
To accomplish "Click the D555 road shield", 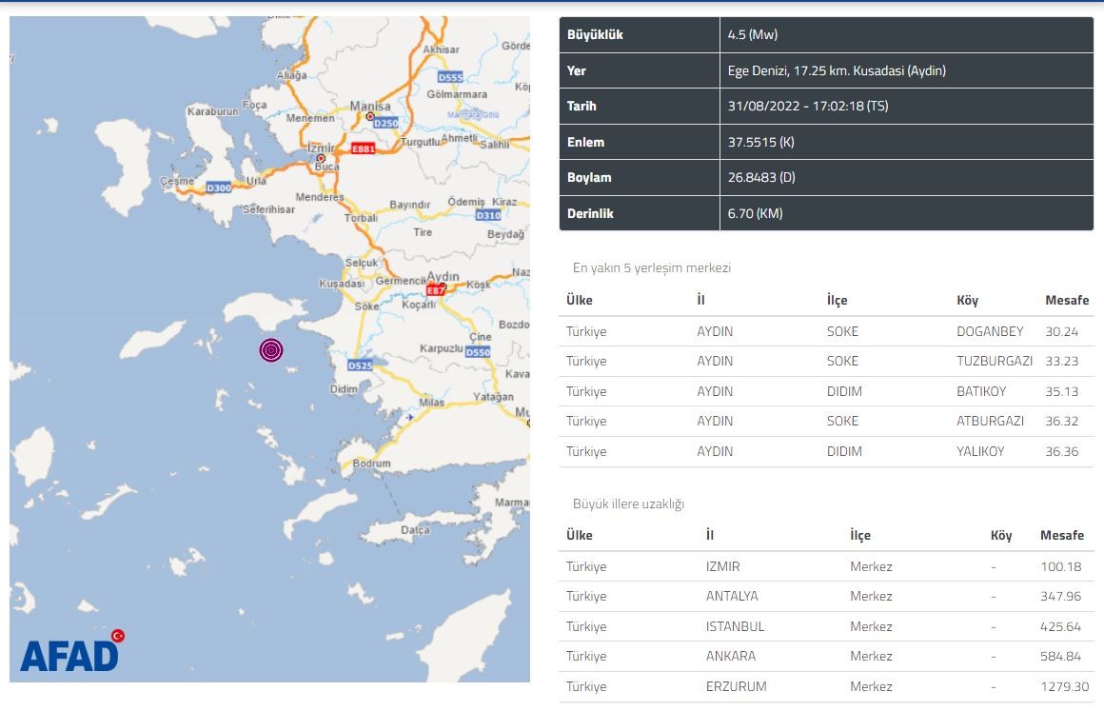I will point(450,77).
